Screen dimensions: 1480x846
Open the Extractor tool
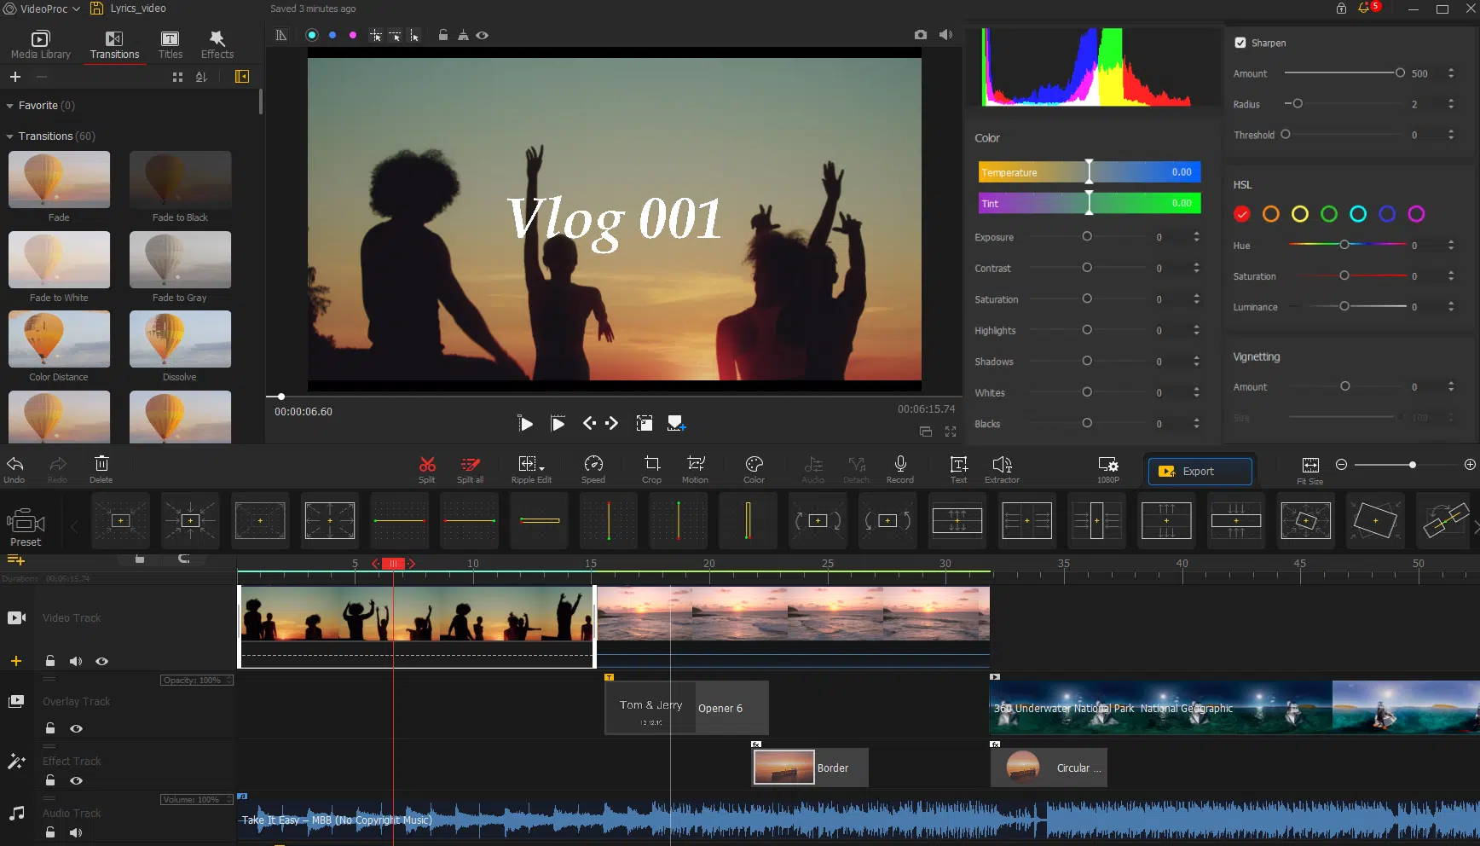pyautogui.click(x=1001, y=467)
